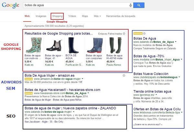Open 'Botas de agua HI-40746 mate' product
The height and width of the screenshot is (132, 194).
[114, 57]
